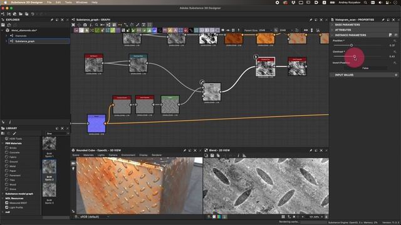Pin the Graph panel
This screenshot has width=401, height=225.
[311, 19]
